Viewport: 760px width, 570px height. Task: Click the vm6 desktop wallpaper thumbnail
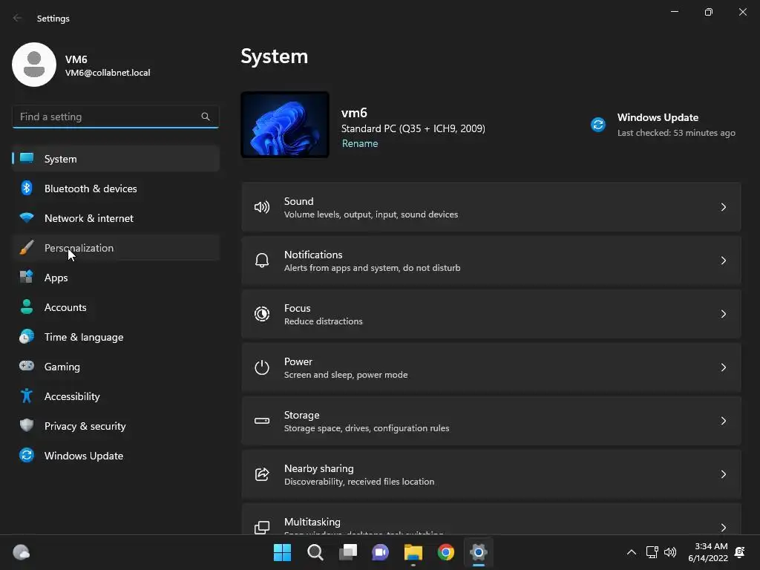tap(285, 125)
